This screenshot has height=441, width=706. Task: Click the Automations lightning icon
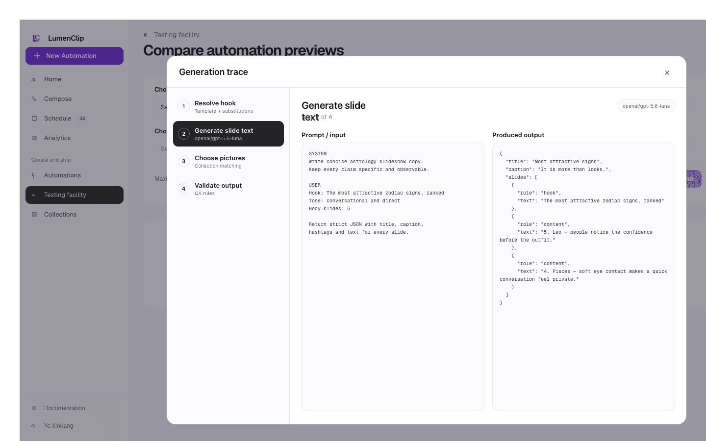(33, 175)
